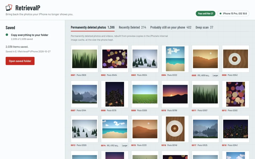Click the Open saved folder button
This screenshot has height=159, width=255.
coord(20,61)
